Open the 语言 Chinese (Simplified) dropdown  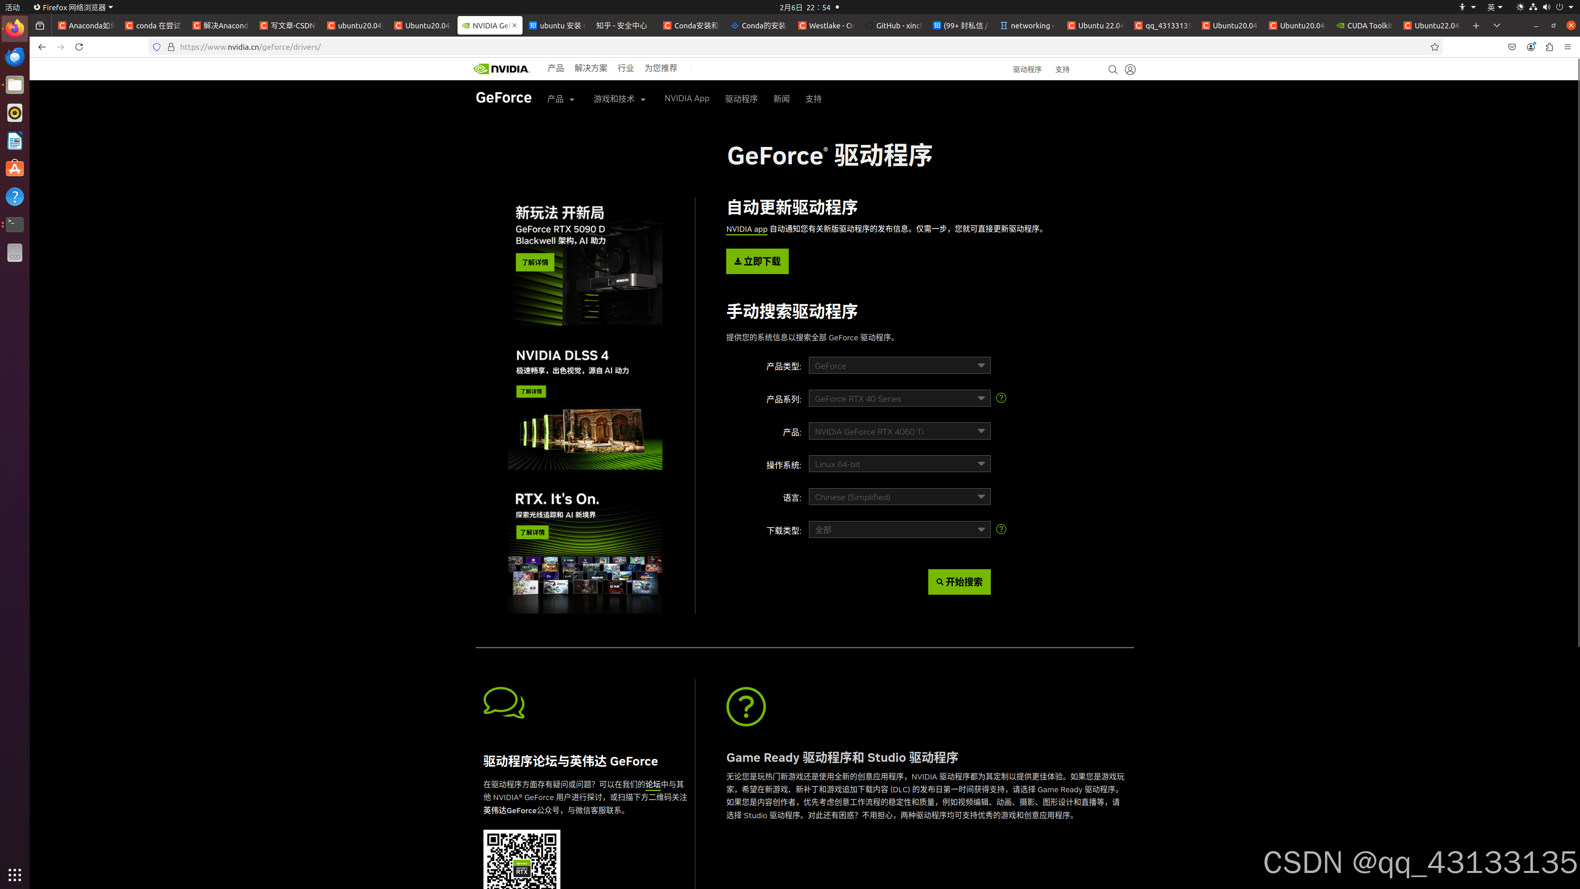point(899,497)
